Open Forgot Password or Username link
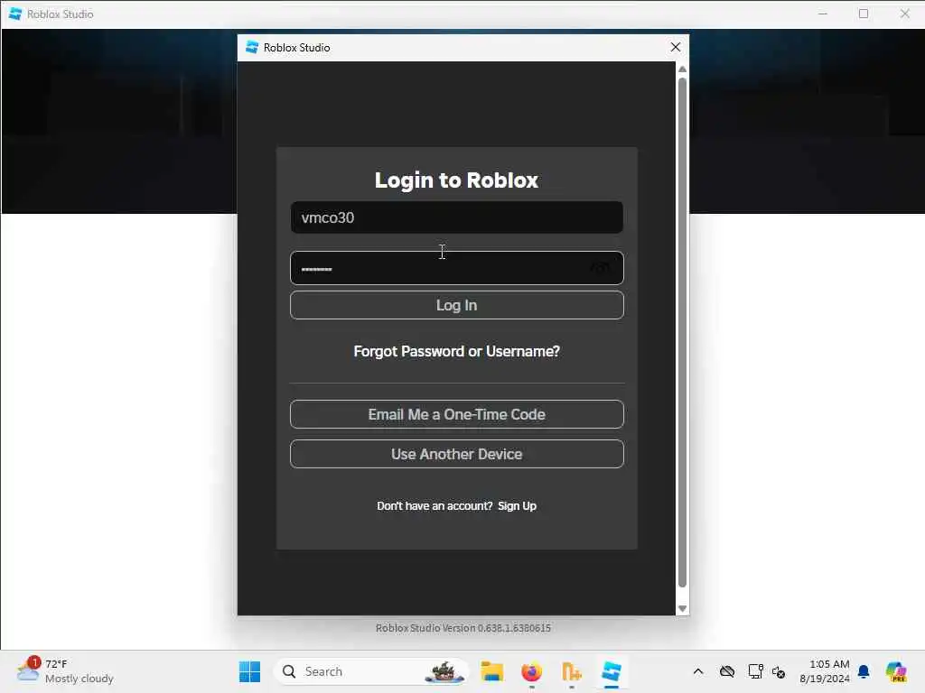The width and height of the screenshot is (925, 693). pyautogui.click(x=456, y=351)
